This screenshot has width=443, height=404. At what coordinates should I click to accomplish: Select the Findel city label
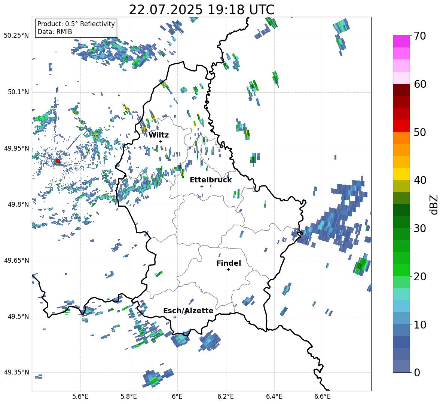click(x=229, y=263)
